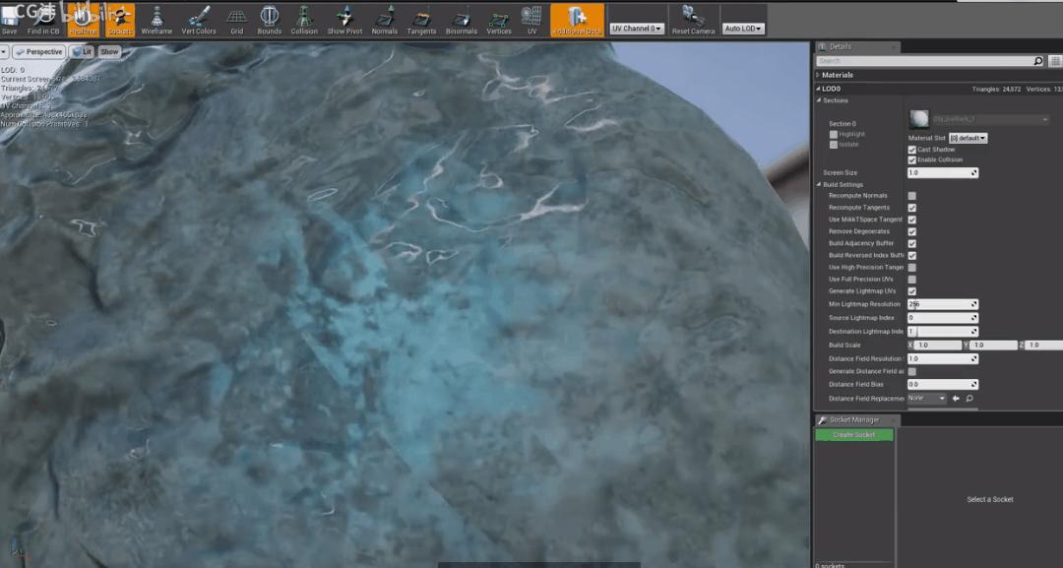Image resolution: width=1063 pixels, height=568 pixels.
Task: Toggle Realtime rendering in the toolbar
Action: (83, 20)
